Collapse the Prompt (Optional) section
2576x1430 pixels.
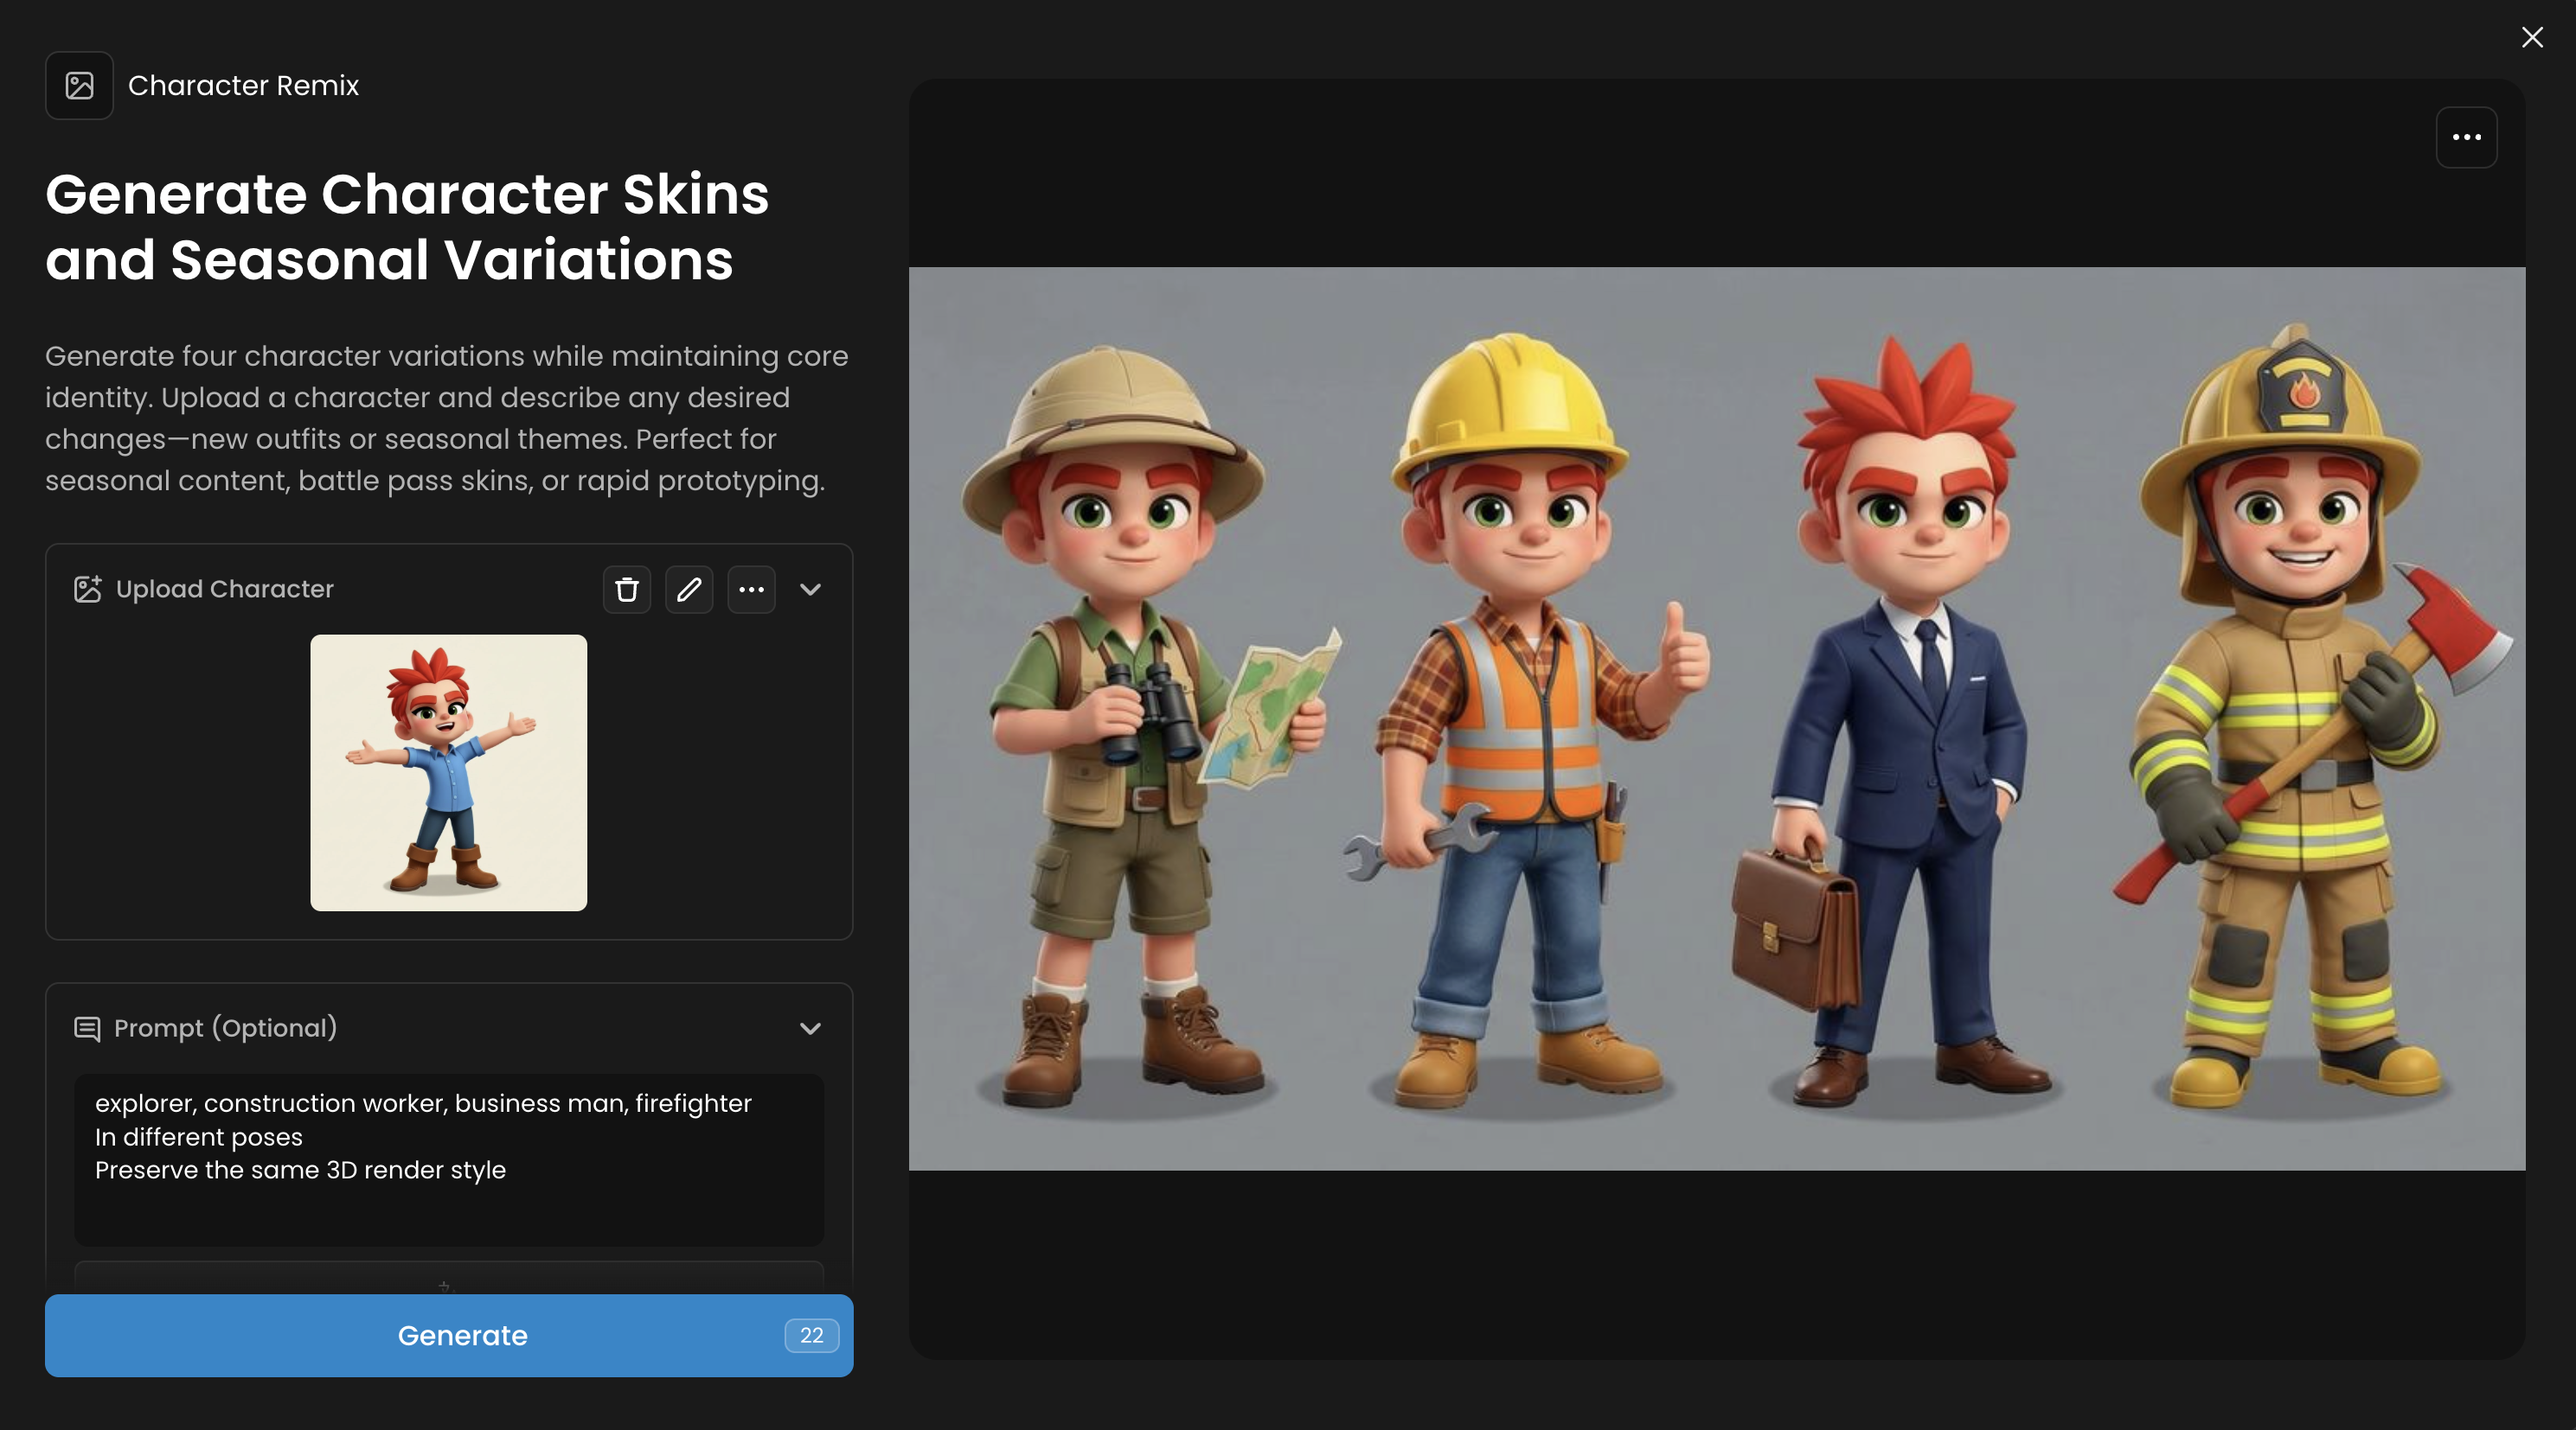[x=810, y=1028]
